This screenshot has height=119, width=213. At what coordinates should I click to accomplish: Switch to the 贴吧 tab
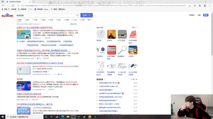tap(51, 20)
